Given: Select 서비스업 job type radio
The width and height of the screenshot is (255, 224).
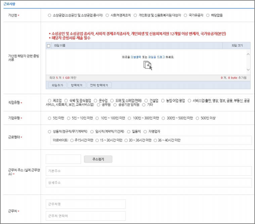Looking at the screenshot, I should click(x=189, y=101).
